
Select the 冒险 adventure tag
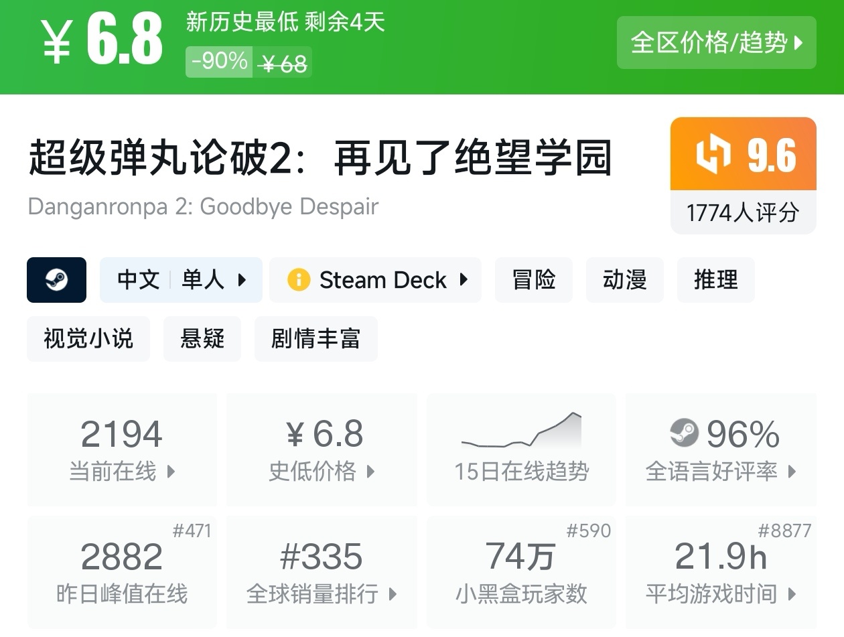[534, 280]
